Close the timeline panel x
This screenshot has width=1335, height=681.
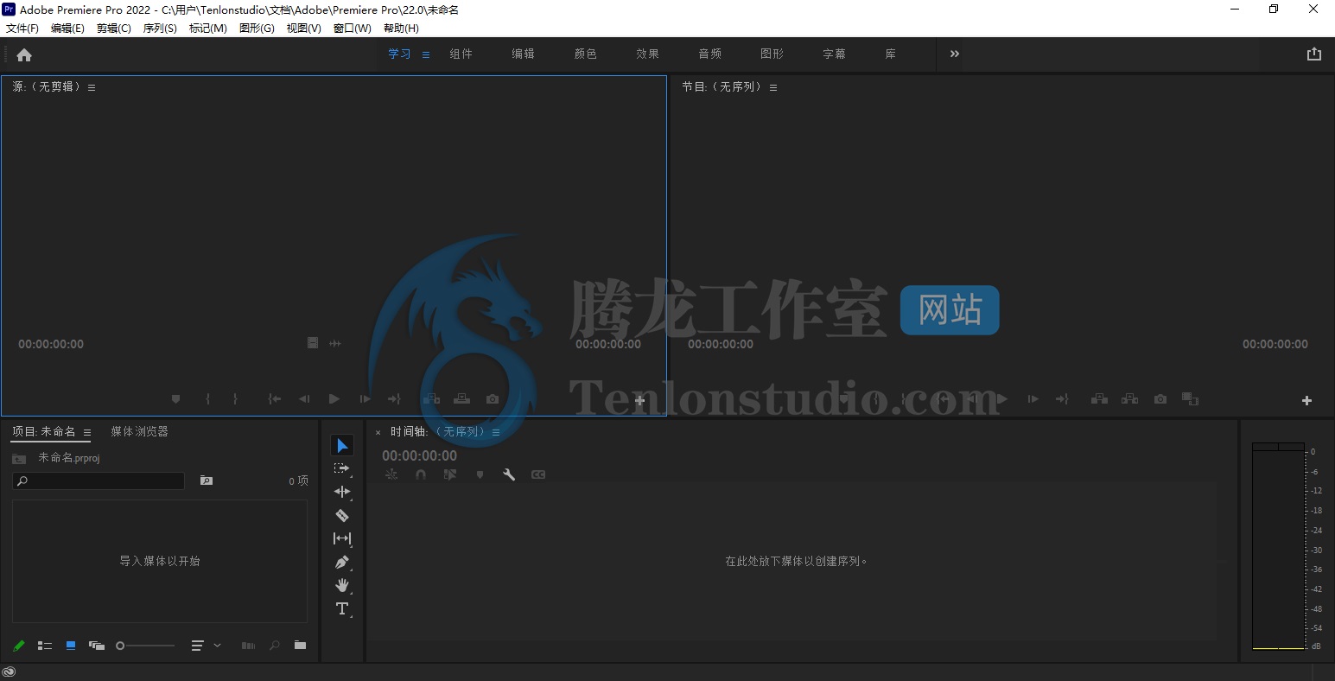(x=378, y=432)
